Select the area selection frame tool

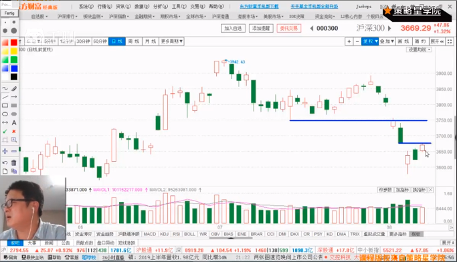(x=5, y=140)
